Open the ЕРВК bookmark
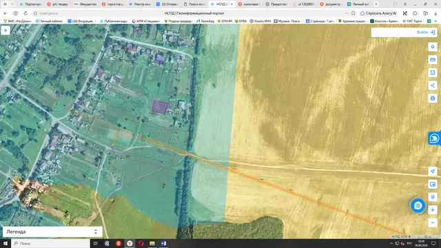441x248 pixels. tap(240, 21)
